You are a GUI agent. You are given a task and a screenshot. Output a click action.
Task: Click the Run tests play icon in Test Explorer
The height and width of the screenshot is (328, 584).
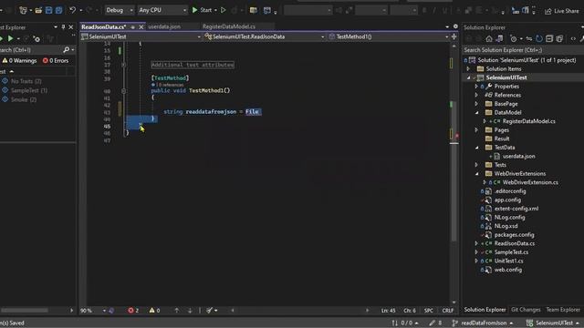tap(10, 38)
